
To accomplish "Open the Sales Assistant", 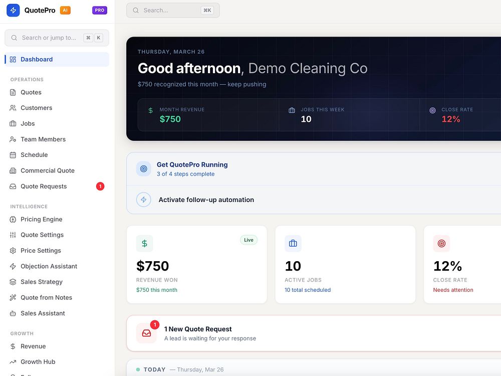I will pyautogui.click(x=57, y=313).
